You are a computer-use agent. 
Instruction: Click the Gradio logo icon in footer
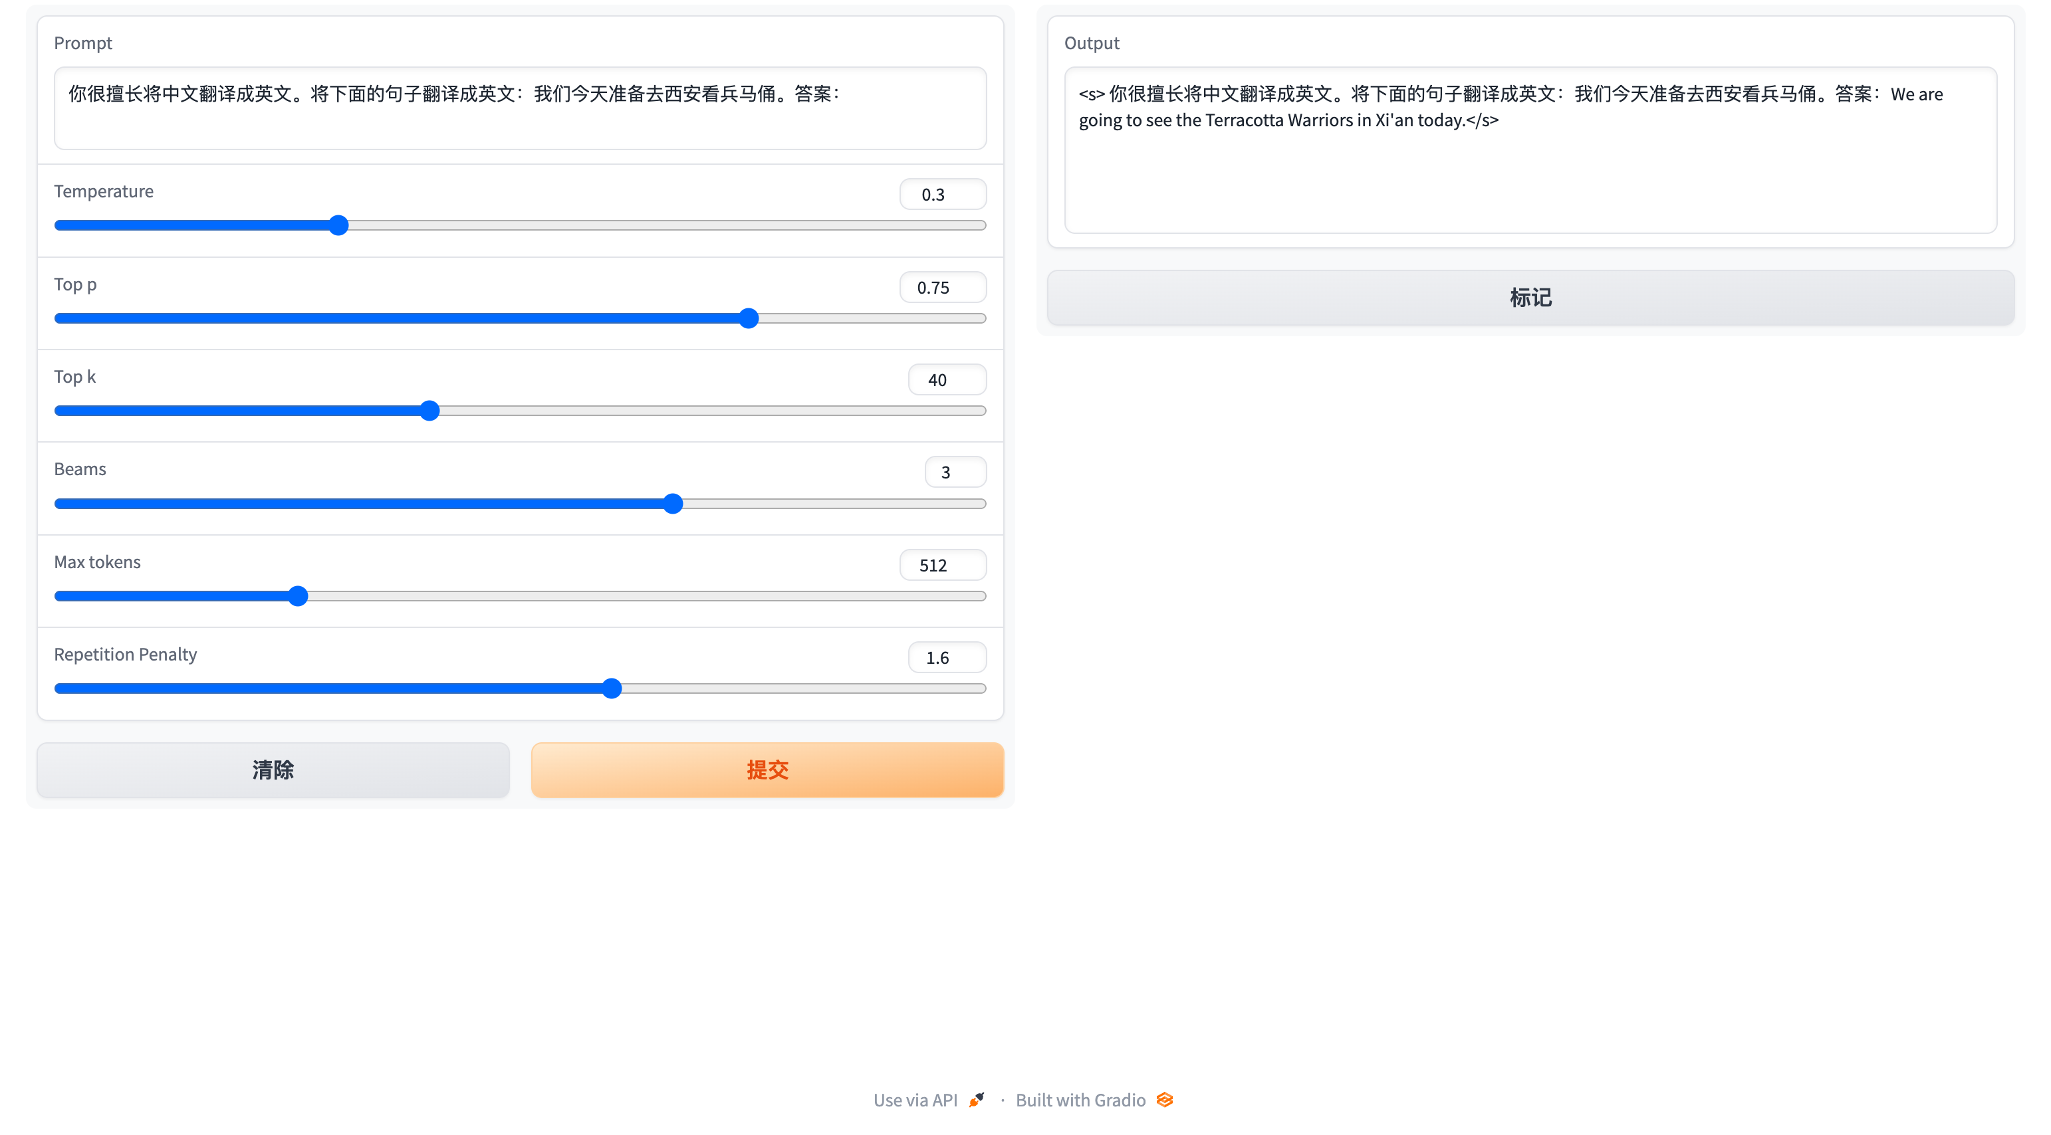coord(1164,1099)
